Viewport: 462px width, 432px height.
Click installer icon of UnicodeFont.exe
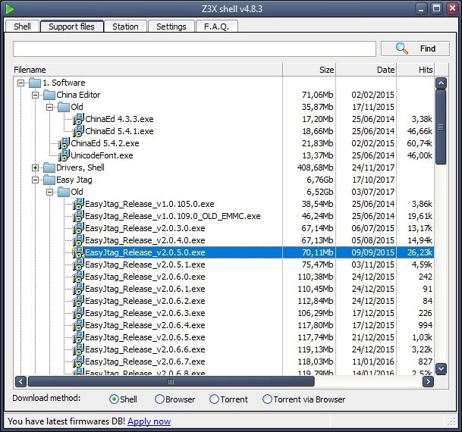pos(64,155)
